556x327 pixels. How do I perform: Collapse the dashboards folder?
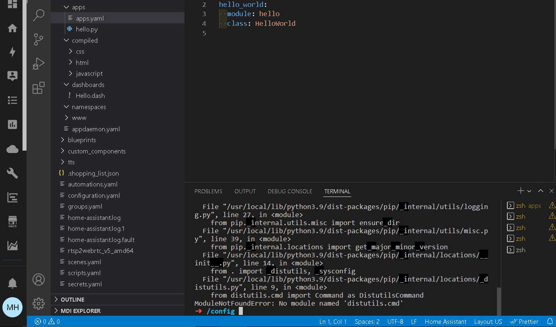coord(84,85)
